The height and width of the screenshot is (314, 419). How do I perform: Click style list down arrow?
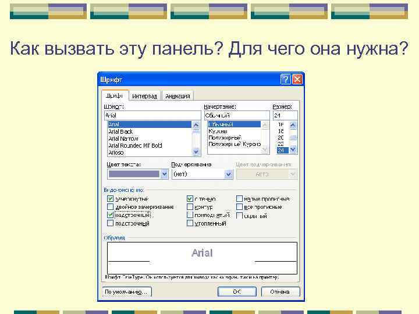pyautogui.click(x=265, y=149)
